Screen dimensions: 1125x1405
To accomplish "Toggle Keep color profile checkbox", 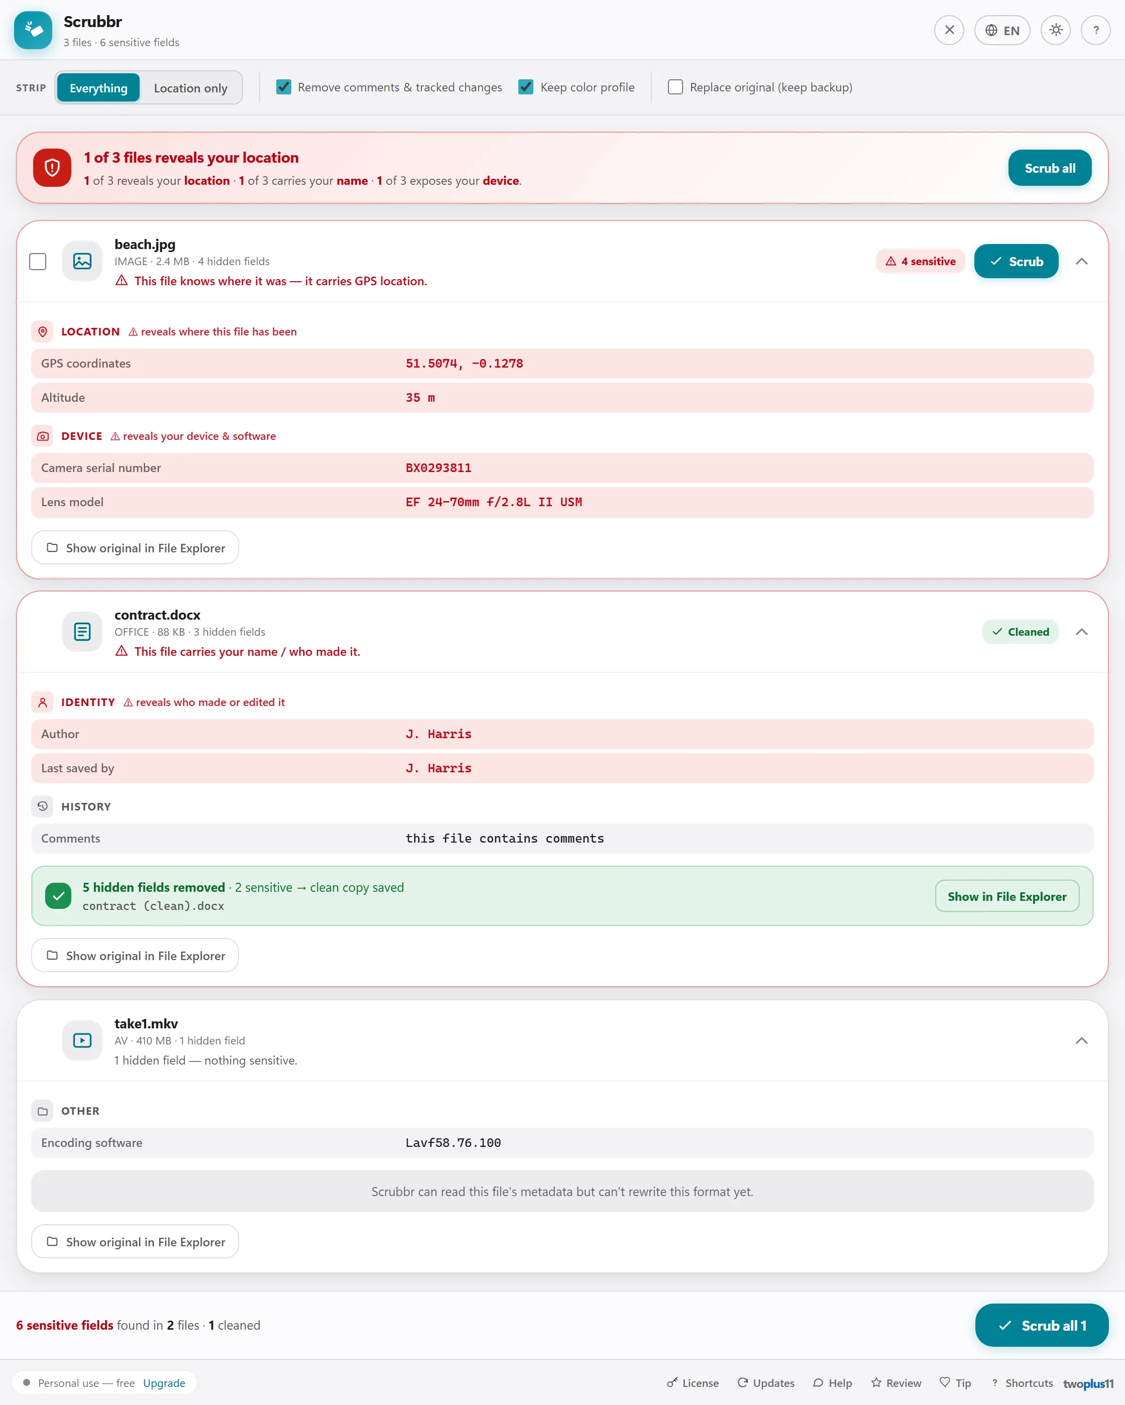I will (526, 87).
